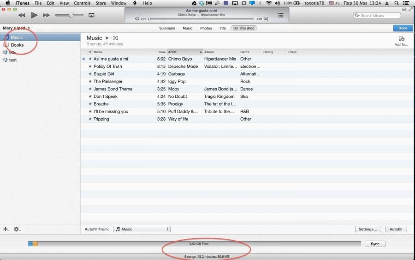Shuffle the Music list using the heading shuffle icon
The image size is (415, 260).
tap(115, 38)
